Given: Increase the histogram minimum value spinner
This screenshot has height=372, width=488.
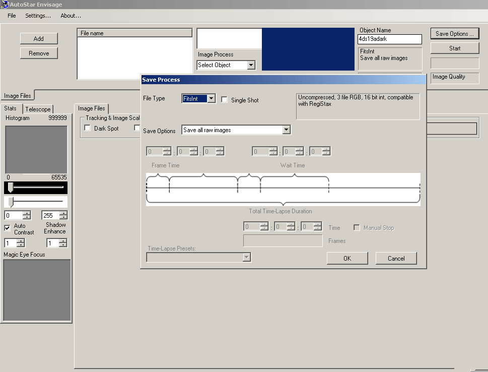Looking at the screenshot, I should pyautogui.click(x=27, y=213).
